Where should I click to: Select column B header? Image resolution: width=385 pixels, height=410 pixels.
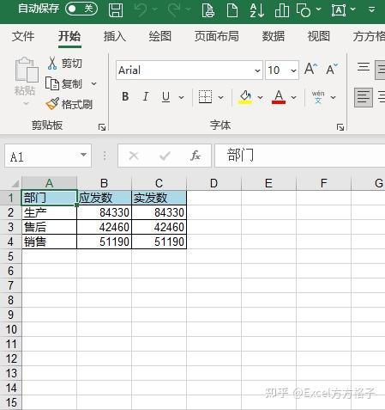(104, 183)
